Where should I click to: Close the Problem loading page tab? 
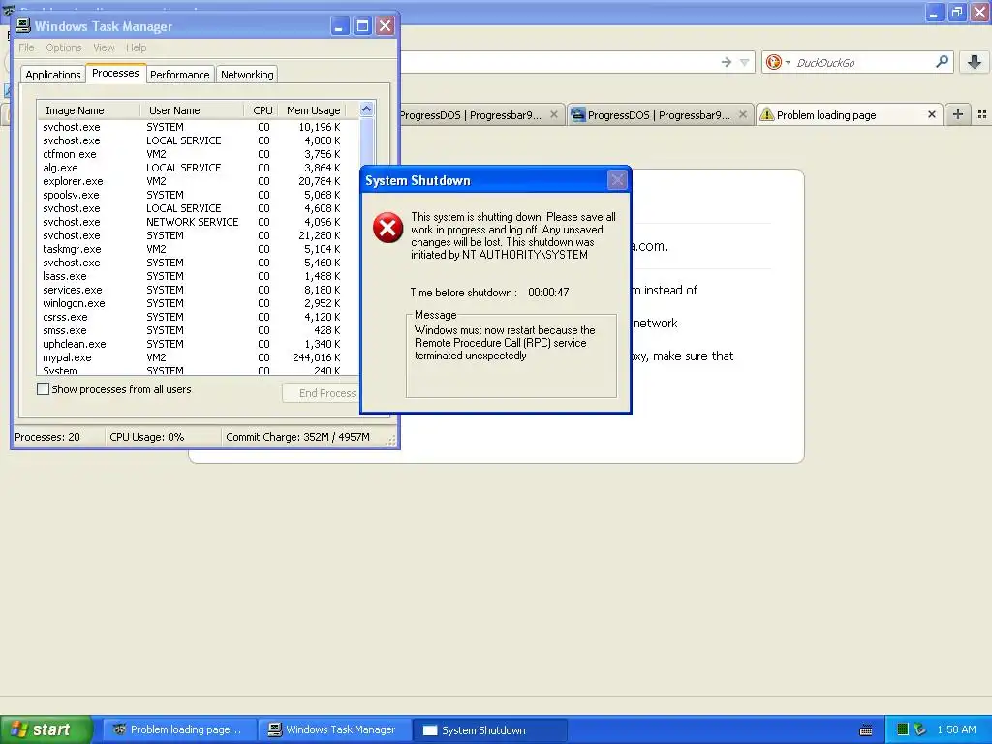[x=931, y=114]
